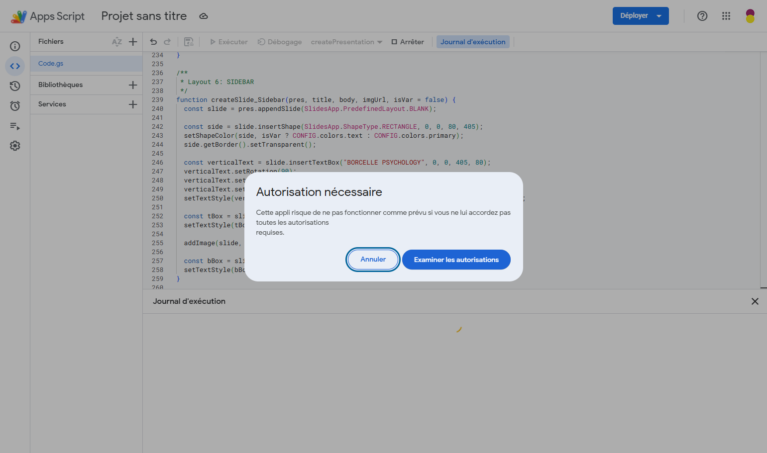
Task: Add a service with plus icon
Action: [133, 104]
